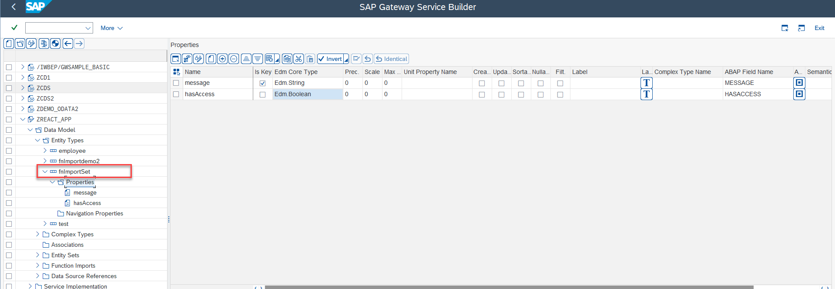Image resolution: width=835 pixels, height=289 pixels.
Task: Click the plus insert row icon
Action: pos(222,59)
